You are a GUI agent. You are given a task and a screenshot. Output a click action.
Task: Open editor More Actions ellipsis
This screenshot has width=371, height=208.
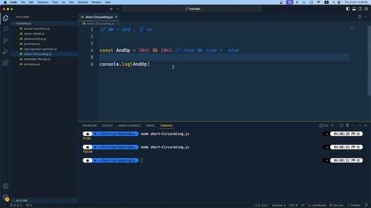(366, 17)
